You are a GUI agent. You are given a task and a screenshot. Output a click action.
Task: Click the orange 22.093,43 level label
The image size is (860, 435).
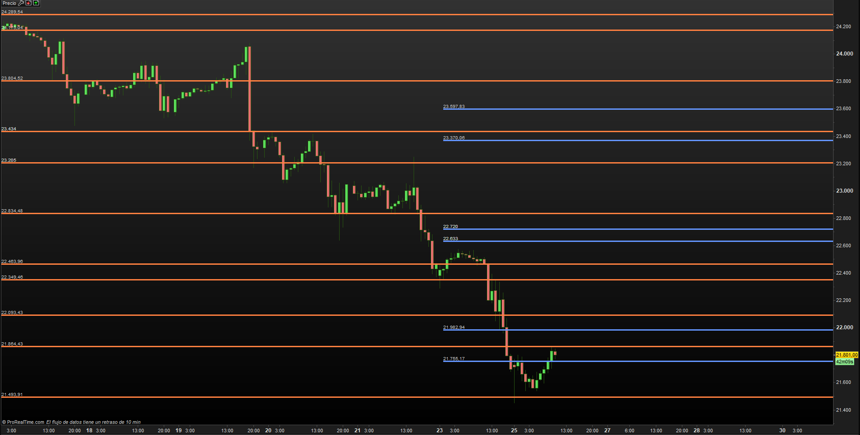[x=12, y=313]
